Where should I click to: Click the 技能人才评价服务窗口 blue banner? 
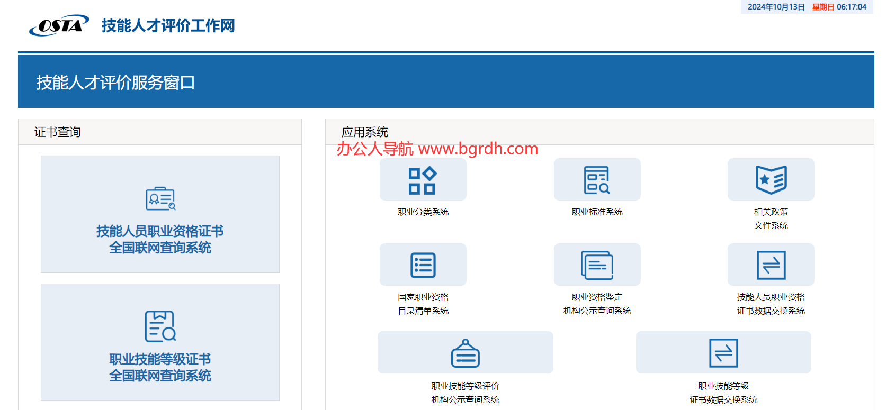pyautogui.click(x=115, y=83)
